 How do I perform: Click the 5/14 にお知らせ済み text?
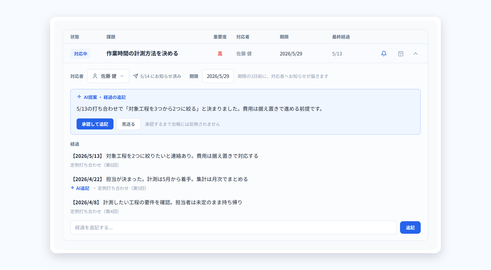click(161, 76)
